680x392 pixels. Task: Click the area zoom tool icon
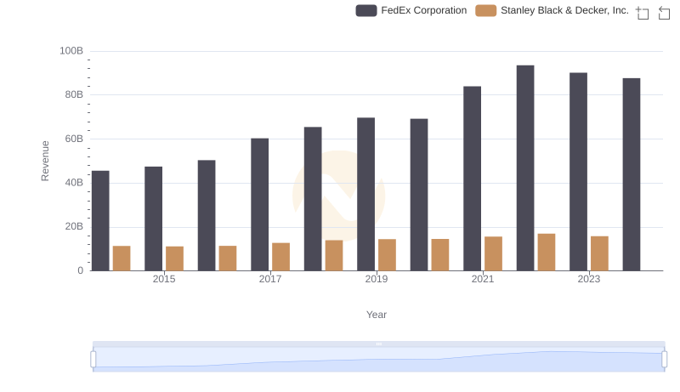point(643,13)
